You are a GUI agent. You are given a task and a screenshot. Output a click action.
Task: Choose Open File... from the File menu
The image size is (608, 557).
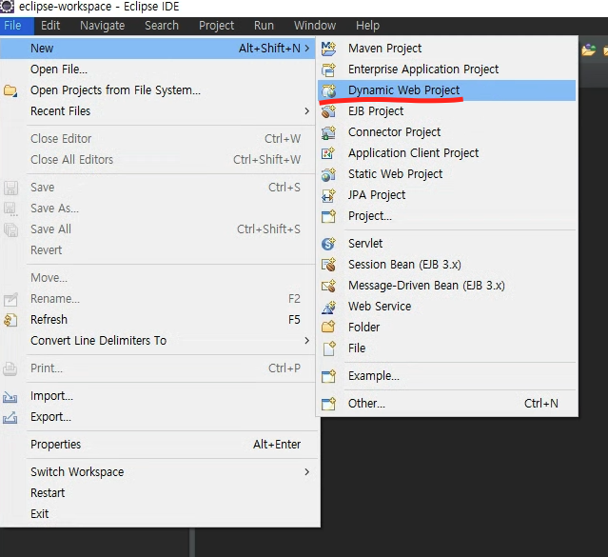157,70
